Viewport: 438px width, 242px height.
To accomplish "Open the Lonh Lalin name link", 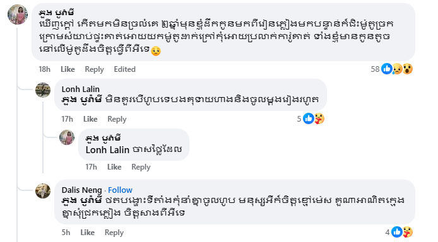I will (x=80, y=89).
